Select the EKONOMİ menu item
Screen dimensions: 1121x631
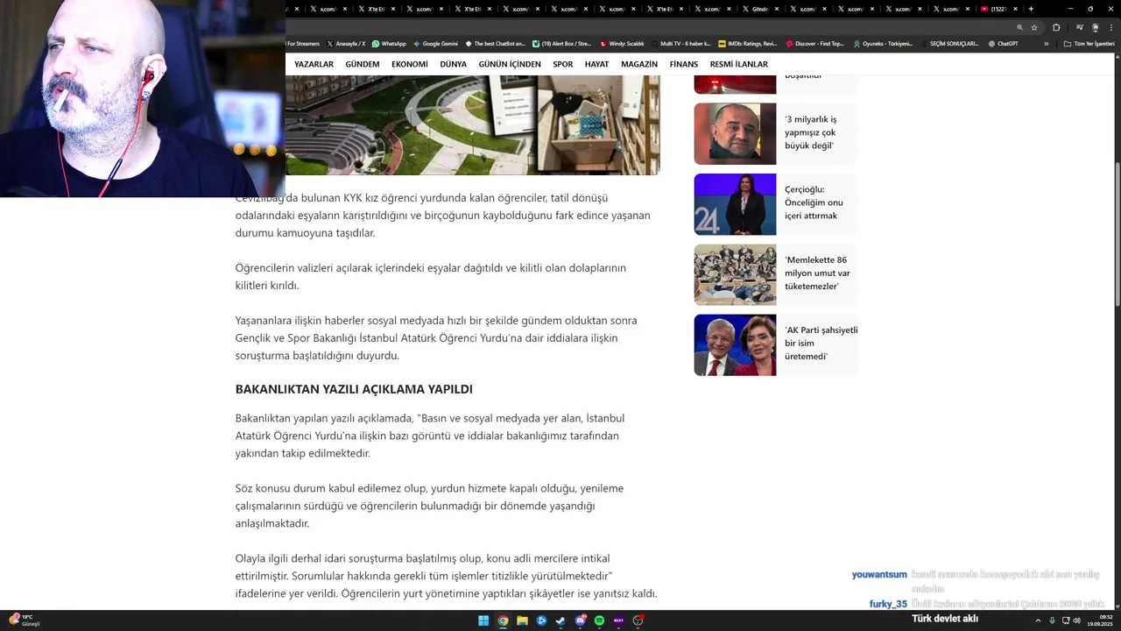point(410,64)
